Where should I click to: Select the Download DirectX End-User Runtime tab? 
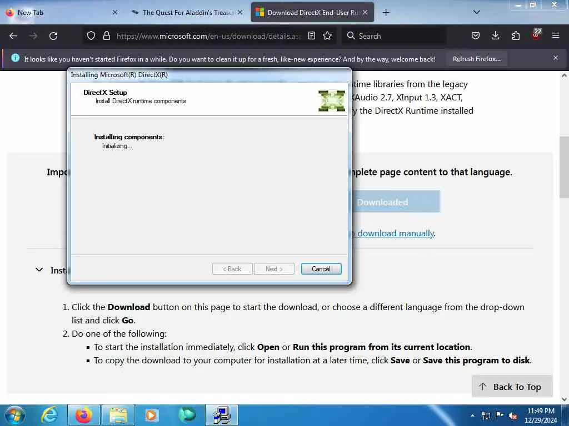(x=312, y=13)
